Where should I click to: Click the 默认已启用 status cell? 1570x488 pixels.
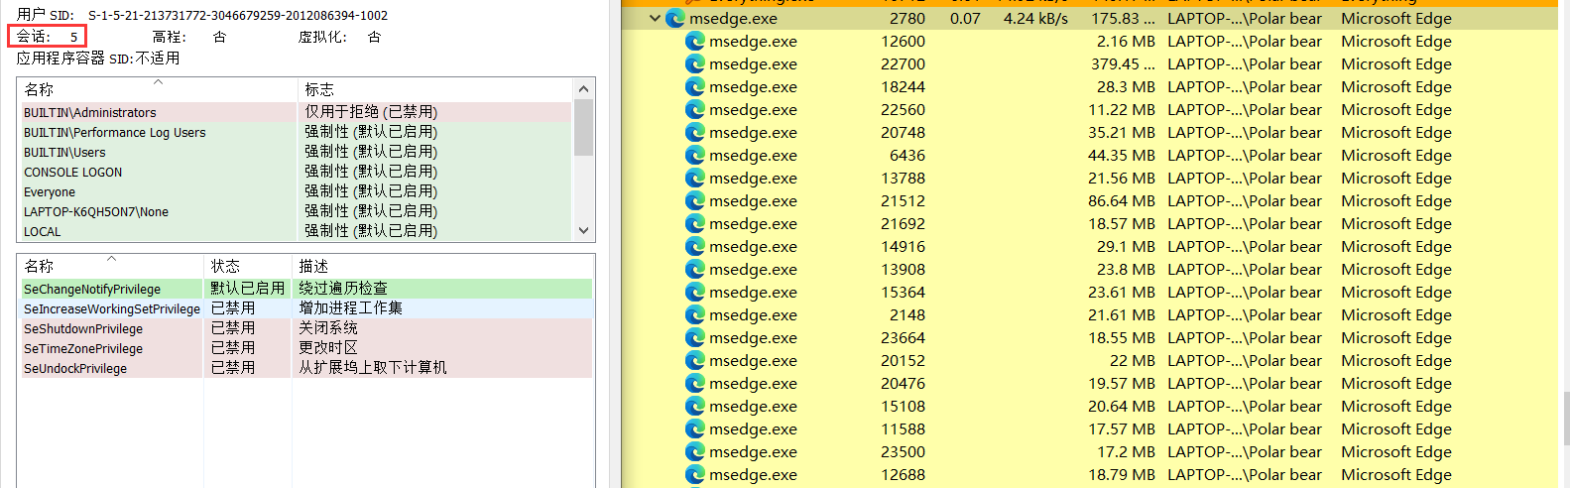tap(248, 289)
